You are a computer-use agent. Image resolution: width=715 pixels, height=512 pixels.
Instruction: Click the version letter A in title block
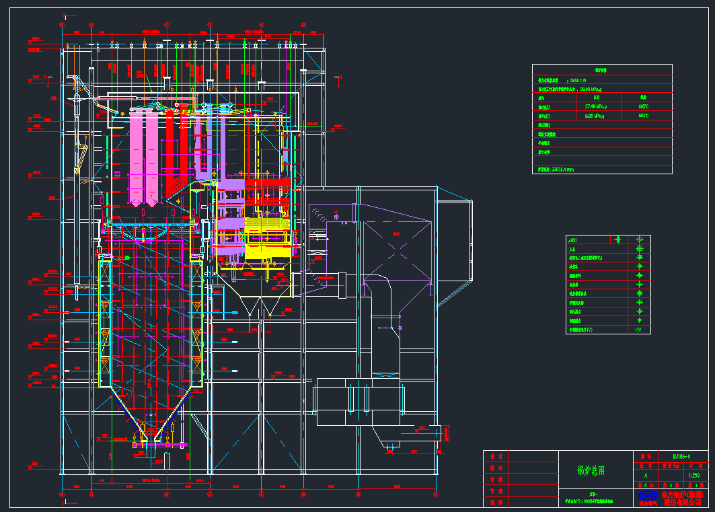click(645, 476)
